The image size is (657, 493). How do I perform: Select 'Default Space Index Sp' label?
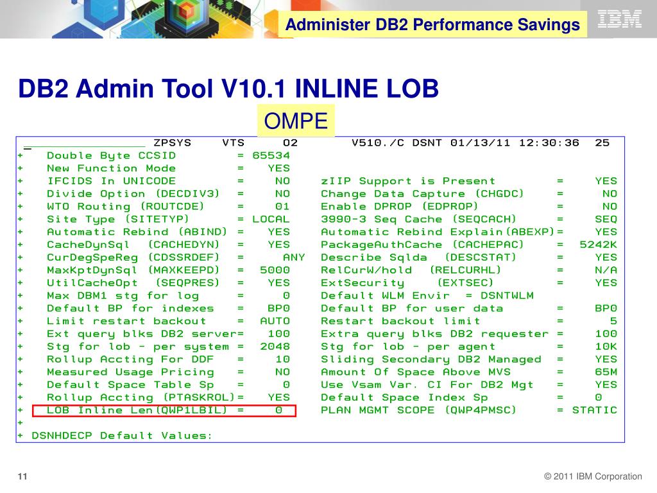click(404, 397)
